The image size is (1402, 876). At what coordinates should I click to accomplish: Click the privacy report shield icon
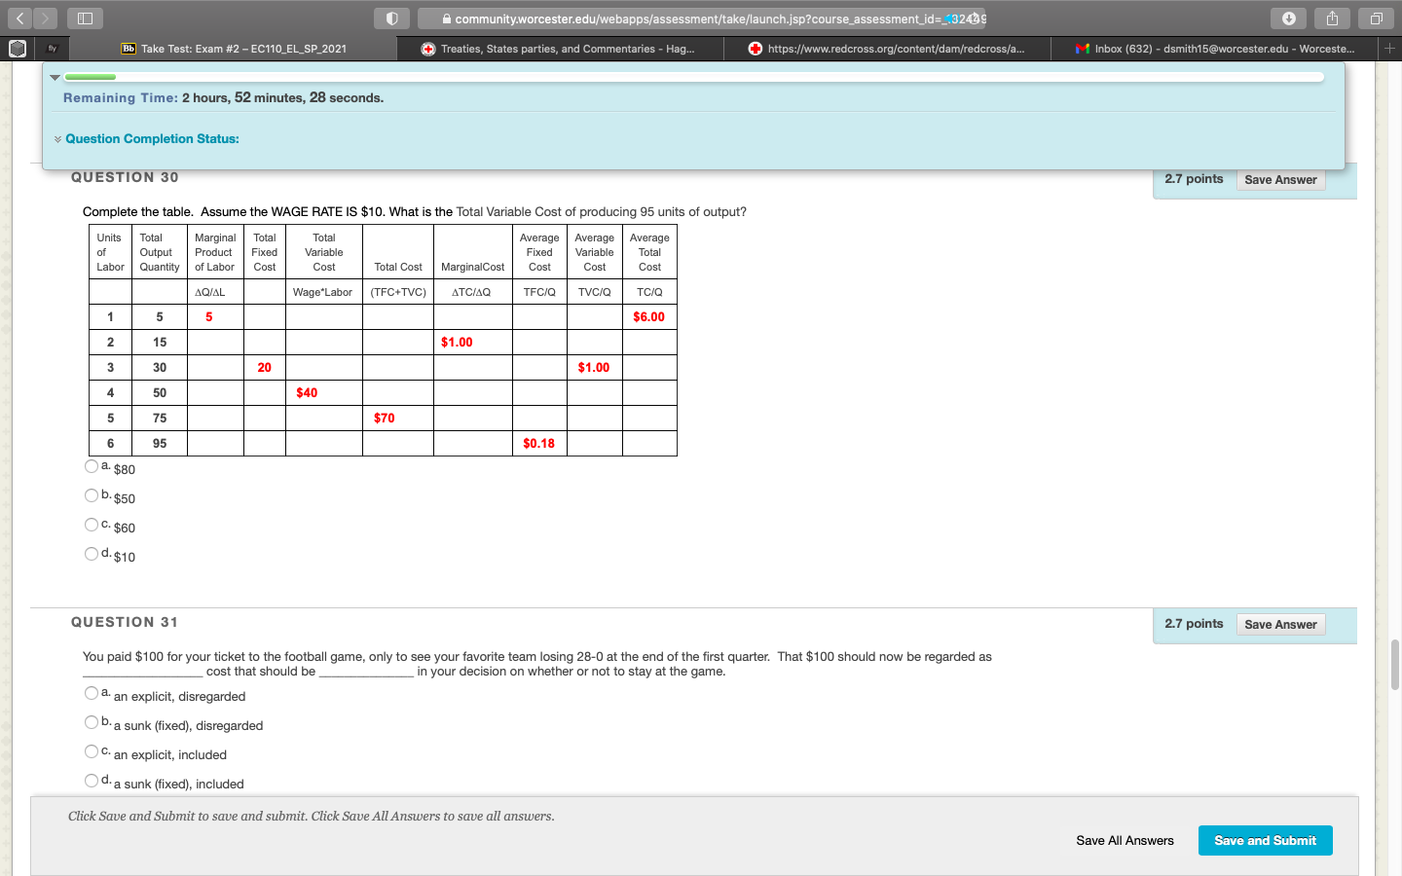pyautogui.click(x=391, y=18)
